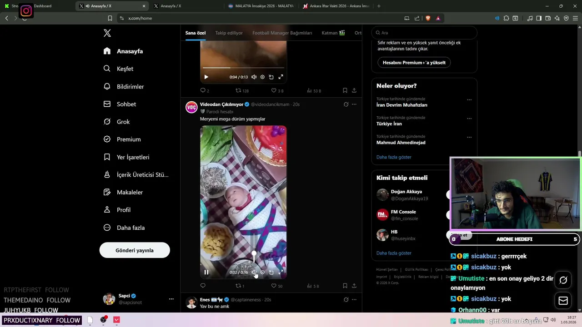
Task: Open Keşfet search page from the sidebar
Action: click(x=118, y=69)
